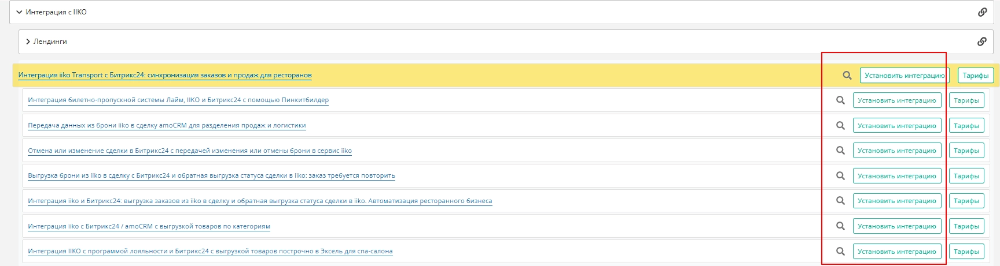Install the iiko Transport integration

pyautogui.click(x=904, y=76)
